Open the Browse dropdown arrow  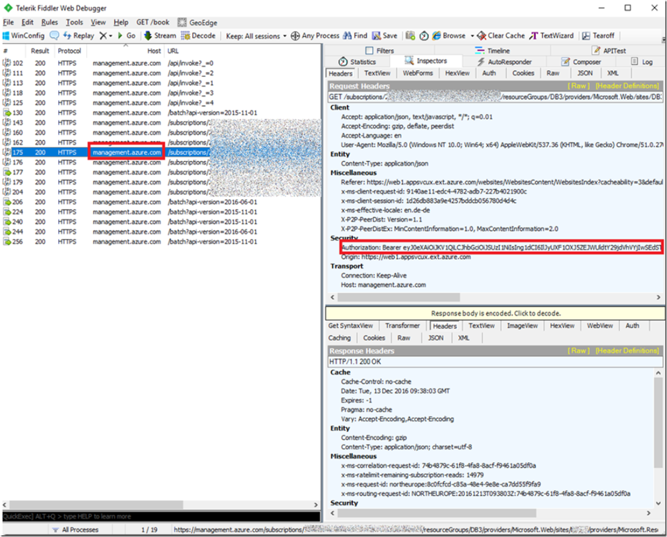tap(472, 36)
